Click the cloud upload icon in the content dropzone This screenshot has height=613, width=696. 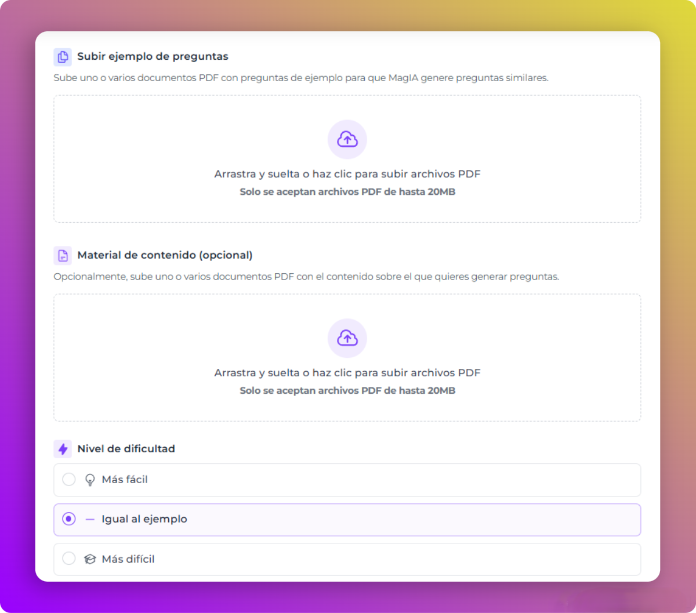[x=347, y=338]
